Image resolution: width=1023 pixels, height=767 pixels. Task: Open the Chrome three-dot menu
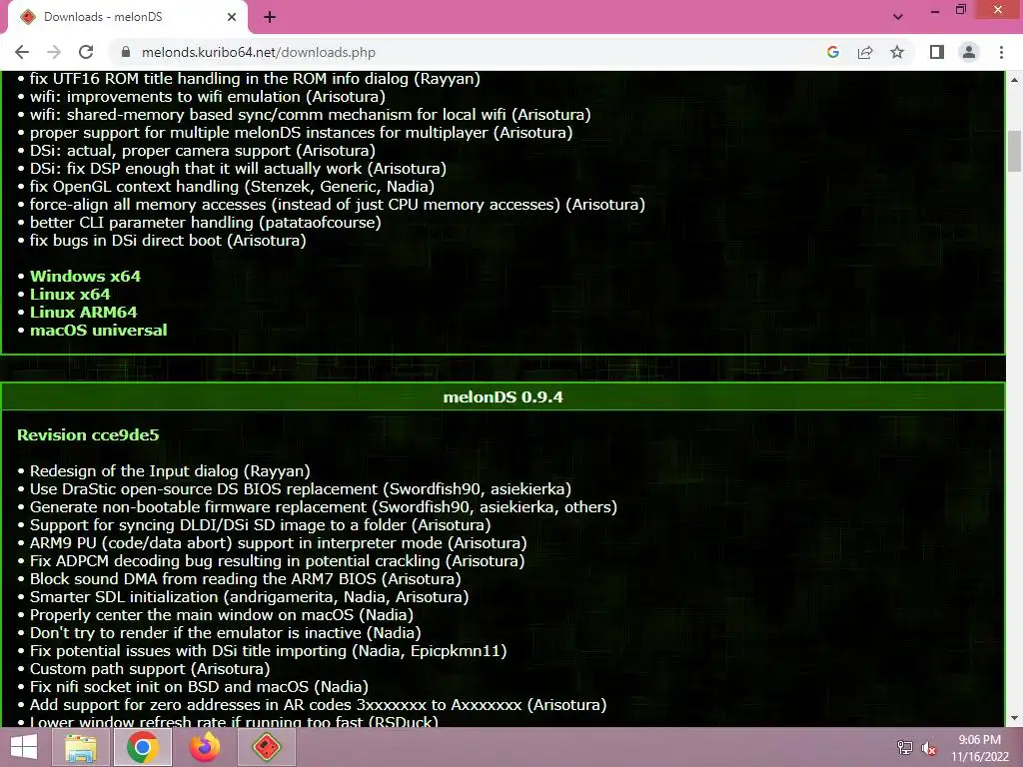[x=1001, y=52]
